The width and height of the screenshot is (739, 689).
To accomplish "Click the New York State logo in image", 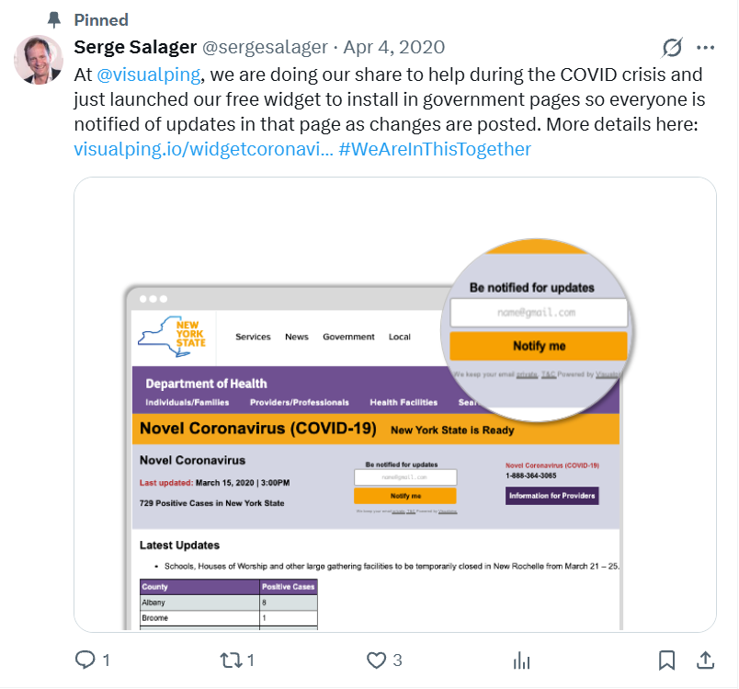I will (173, 336).
